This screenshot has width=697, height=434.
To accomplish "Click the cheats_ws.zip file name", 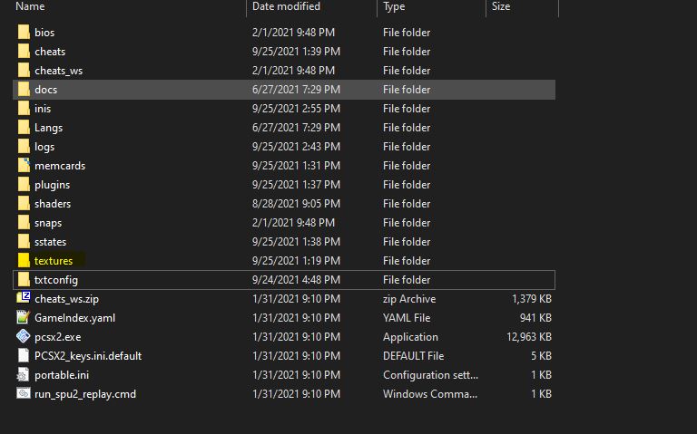I will click(66, 299).
